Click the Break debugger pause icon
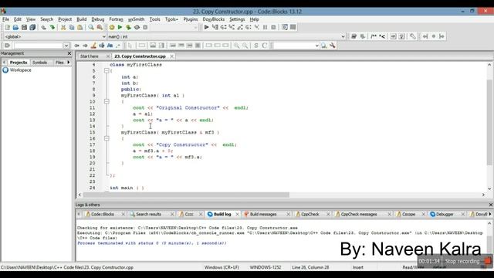Image resolution: width=494 pixels, height=278 pixels. point(265,28)
